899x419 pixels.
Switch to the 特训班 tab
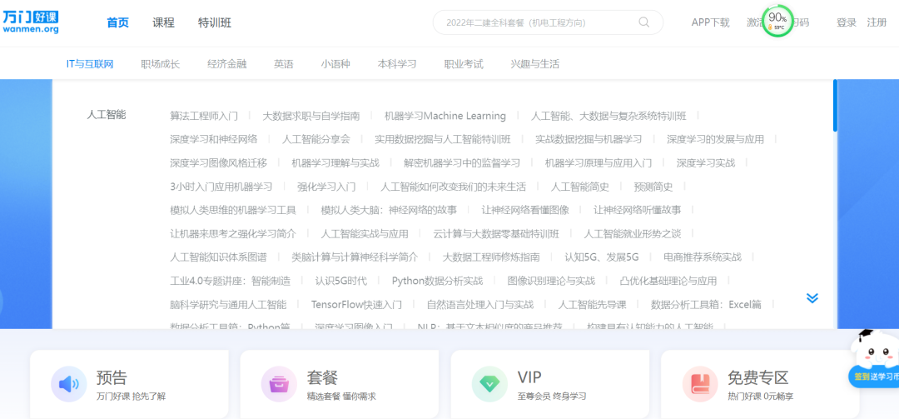(215, 22)
